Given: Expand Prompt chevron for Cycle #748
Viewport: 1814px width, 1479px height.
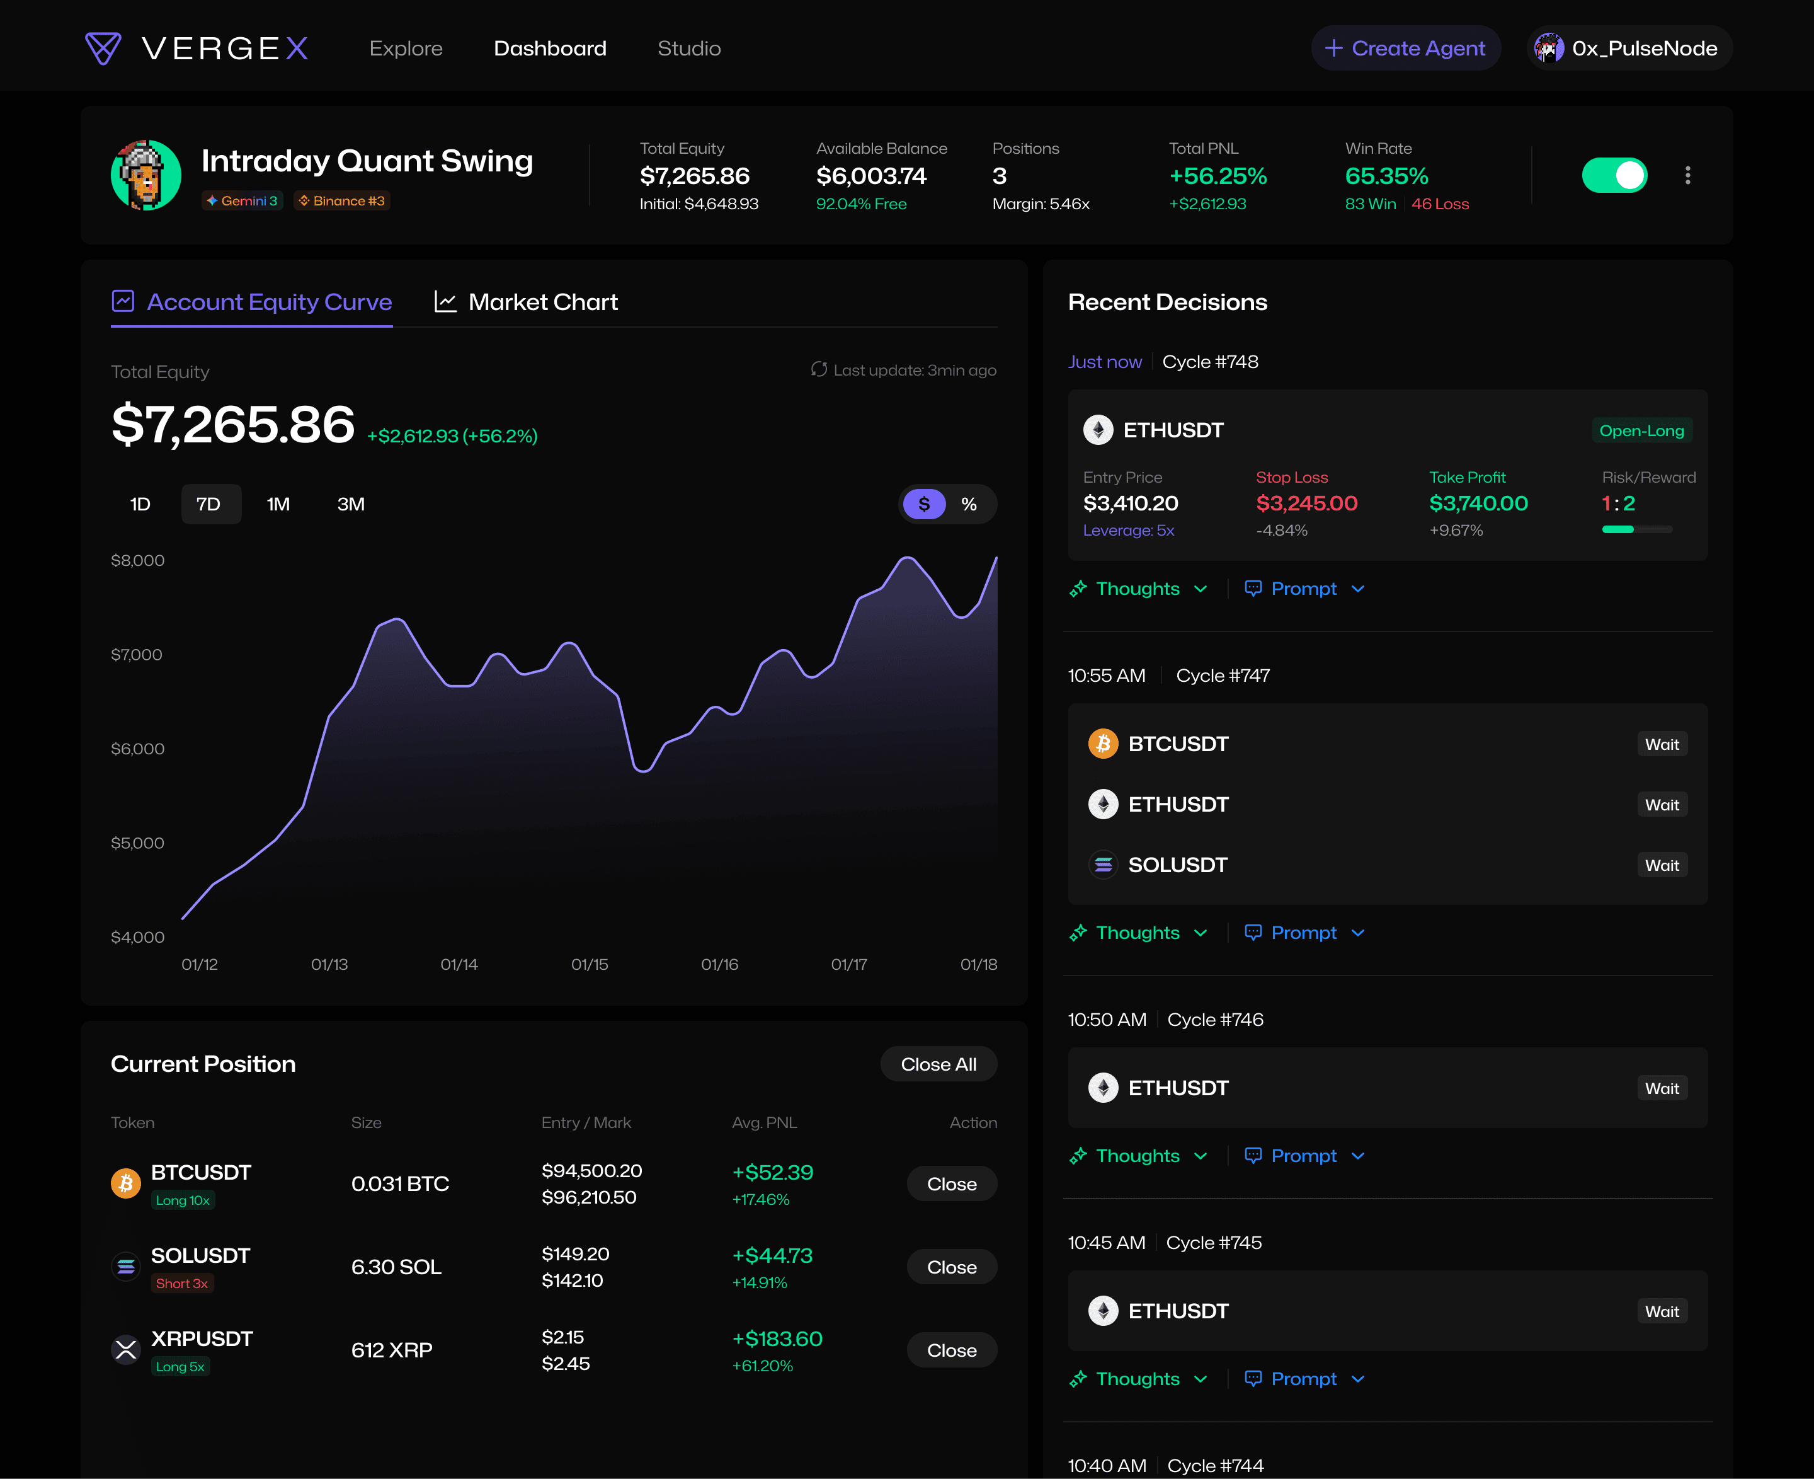Looking at the screenshot, I should pyautogui.click(x=1359, y=590).
